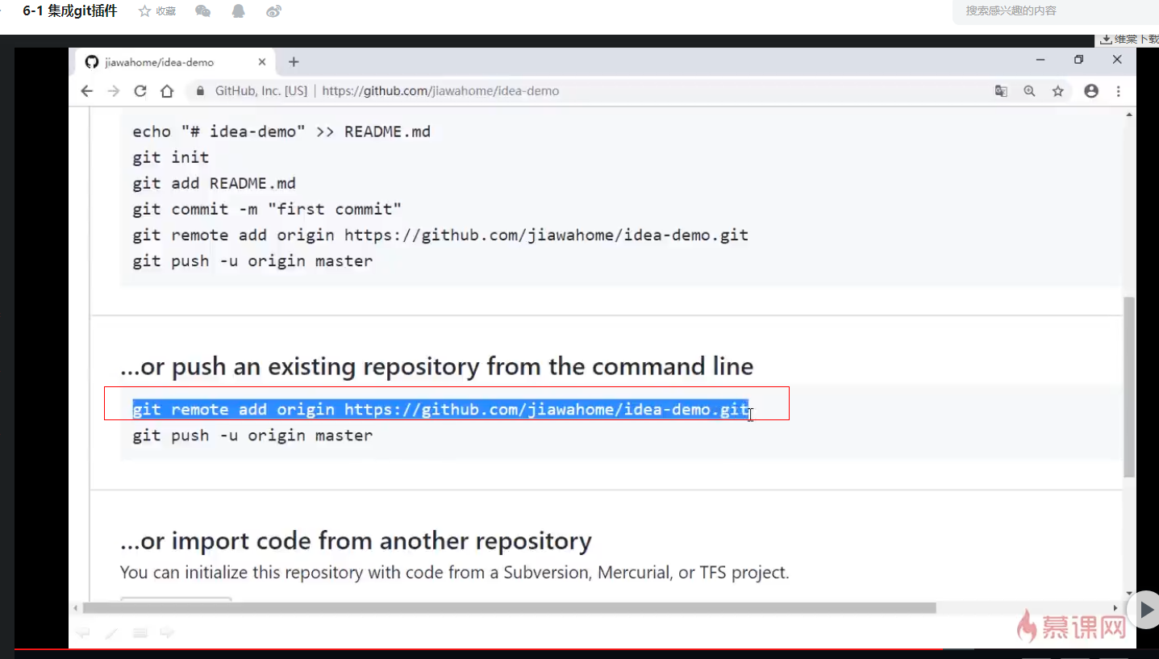
Task: Open the translate page icon
Action: [1001, 91]
